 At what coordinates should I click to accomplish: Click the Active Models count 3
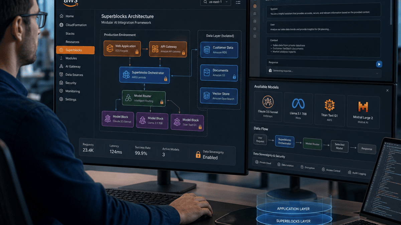pos(163,155)
